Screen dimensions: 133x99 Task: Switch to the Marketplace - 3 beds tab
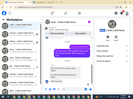45,2
